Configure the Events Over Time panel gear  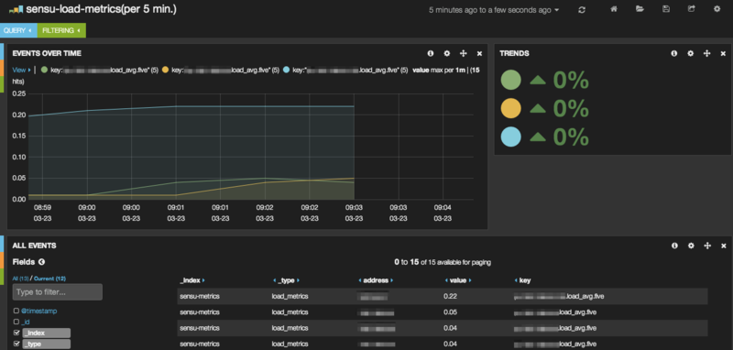(447, 54)
